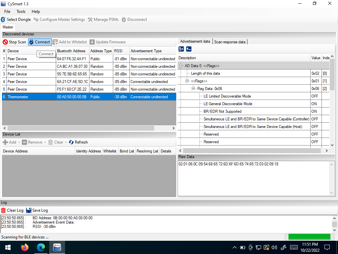Click the BR/EDR Not Supported row
This screenshot has width=338, height=254.
253,111
